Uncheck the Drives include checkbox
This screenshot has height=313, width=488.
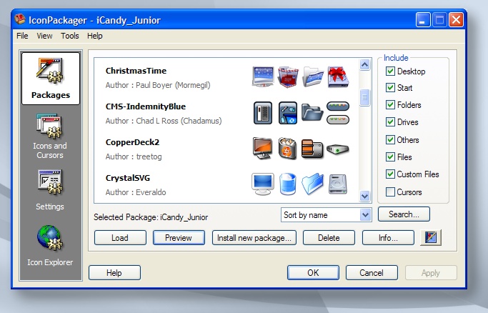tap(390, 122)
